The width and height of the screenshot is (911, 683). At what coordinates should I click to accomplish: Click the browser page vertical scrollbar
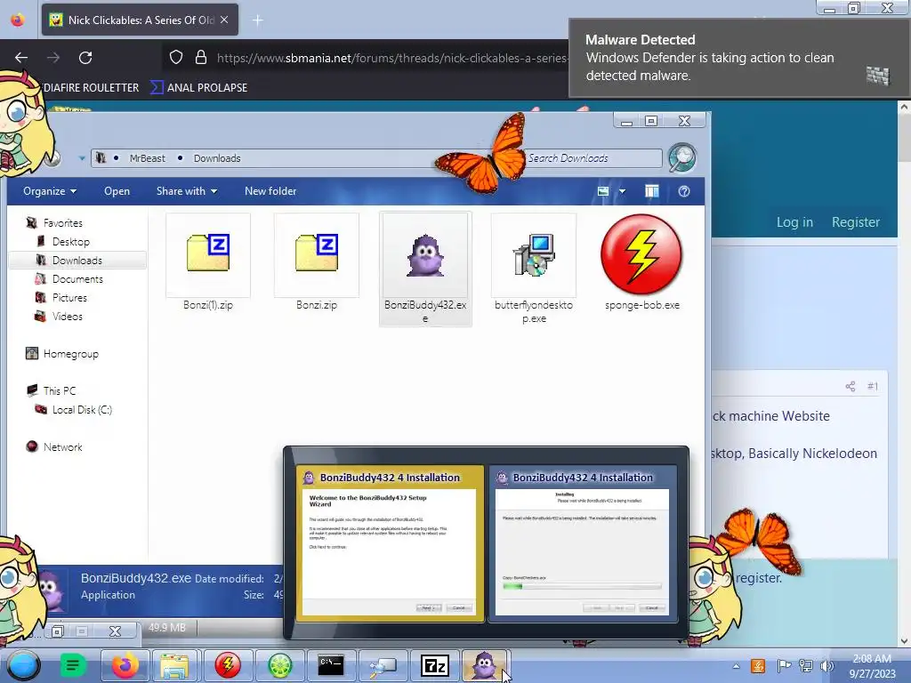pyautogui.click(x=904, y=374)
